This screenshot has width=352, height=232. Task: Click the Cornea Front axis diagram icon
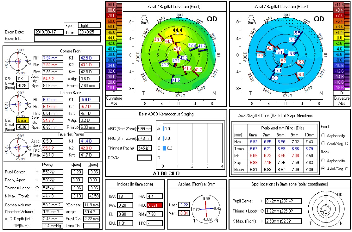[18, 61]
